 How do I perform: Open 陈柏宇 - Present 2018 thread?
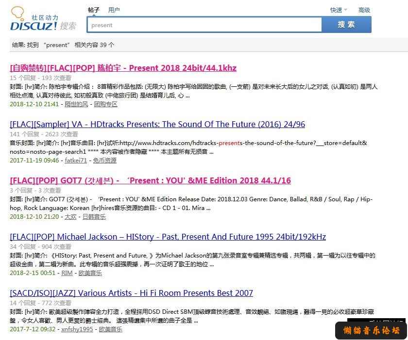(x=123, y=68)
